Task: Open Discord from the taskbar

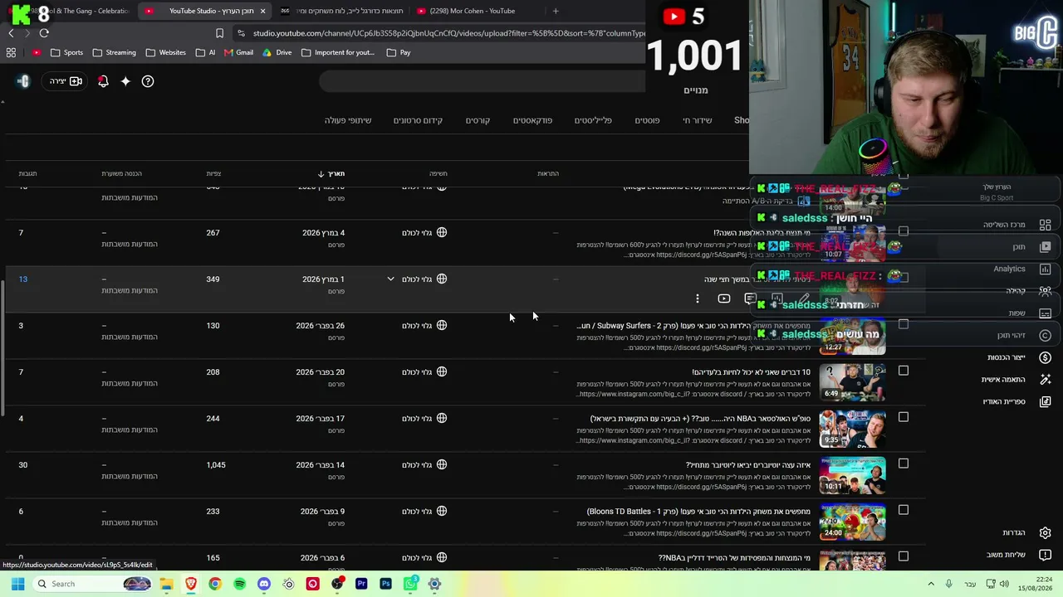Action: pos(264,584)
